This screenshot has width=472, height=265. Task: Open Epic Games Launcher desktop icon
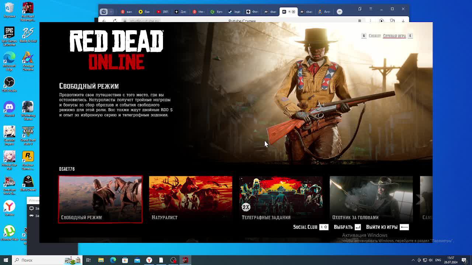point(9,35)
